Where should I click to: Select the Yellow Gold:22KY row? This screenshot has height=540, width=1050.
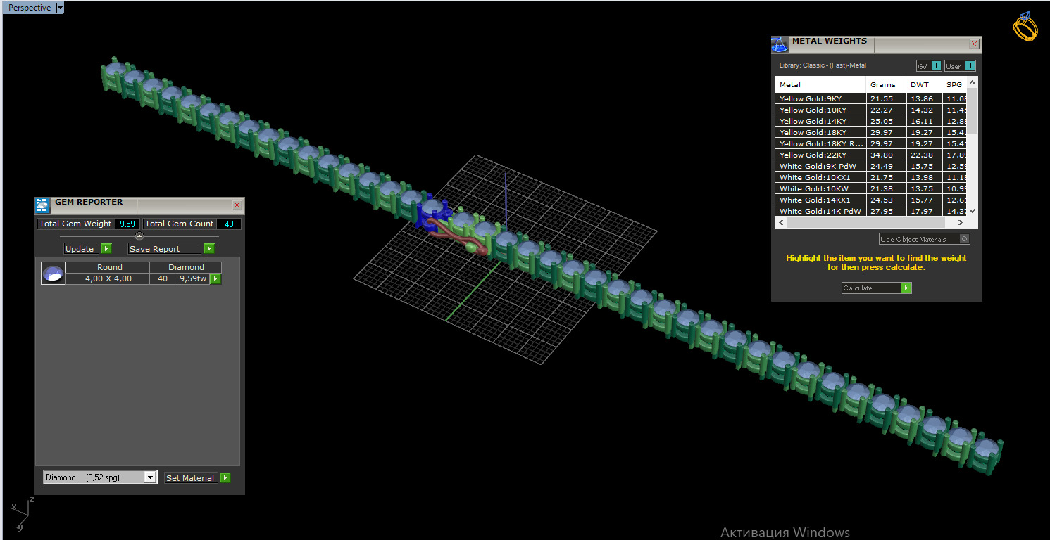point(871,155)
